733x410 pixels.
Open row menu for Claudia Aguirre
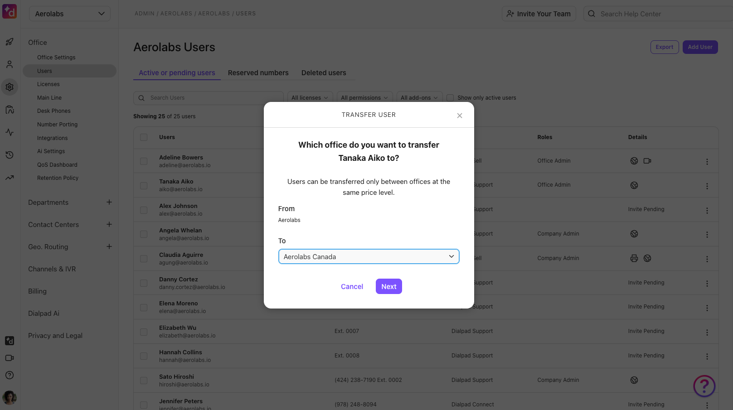pos(707,259)
